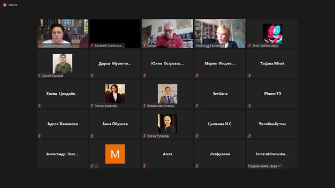Select Владислав Коваль's participant tile

[x=167, y=94]
